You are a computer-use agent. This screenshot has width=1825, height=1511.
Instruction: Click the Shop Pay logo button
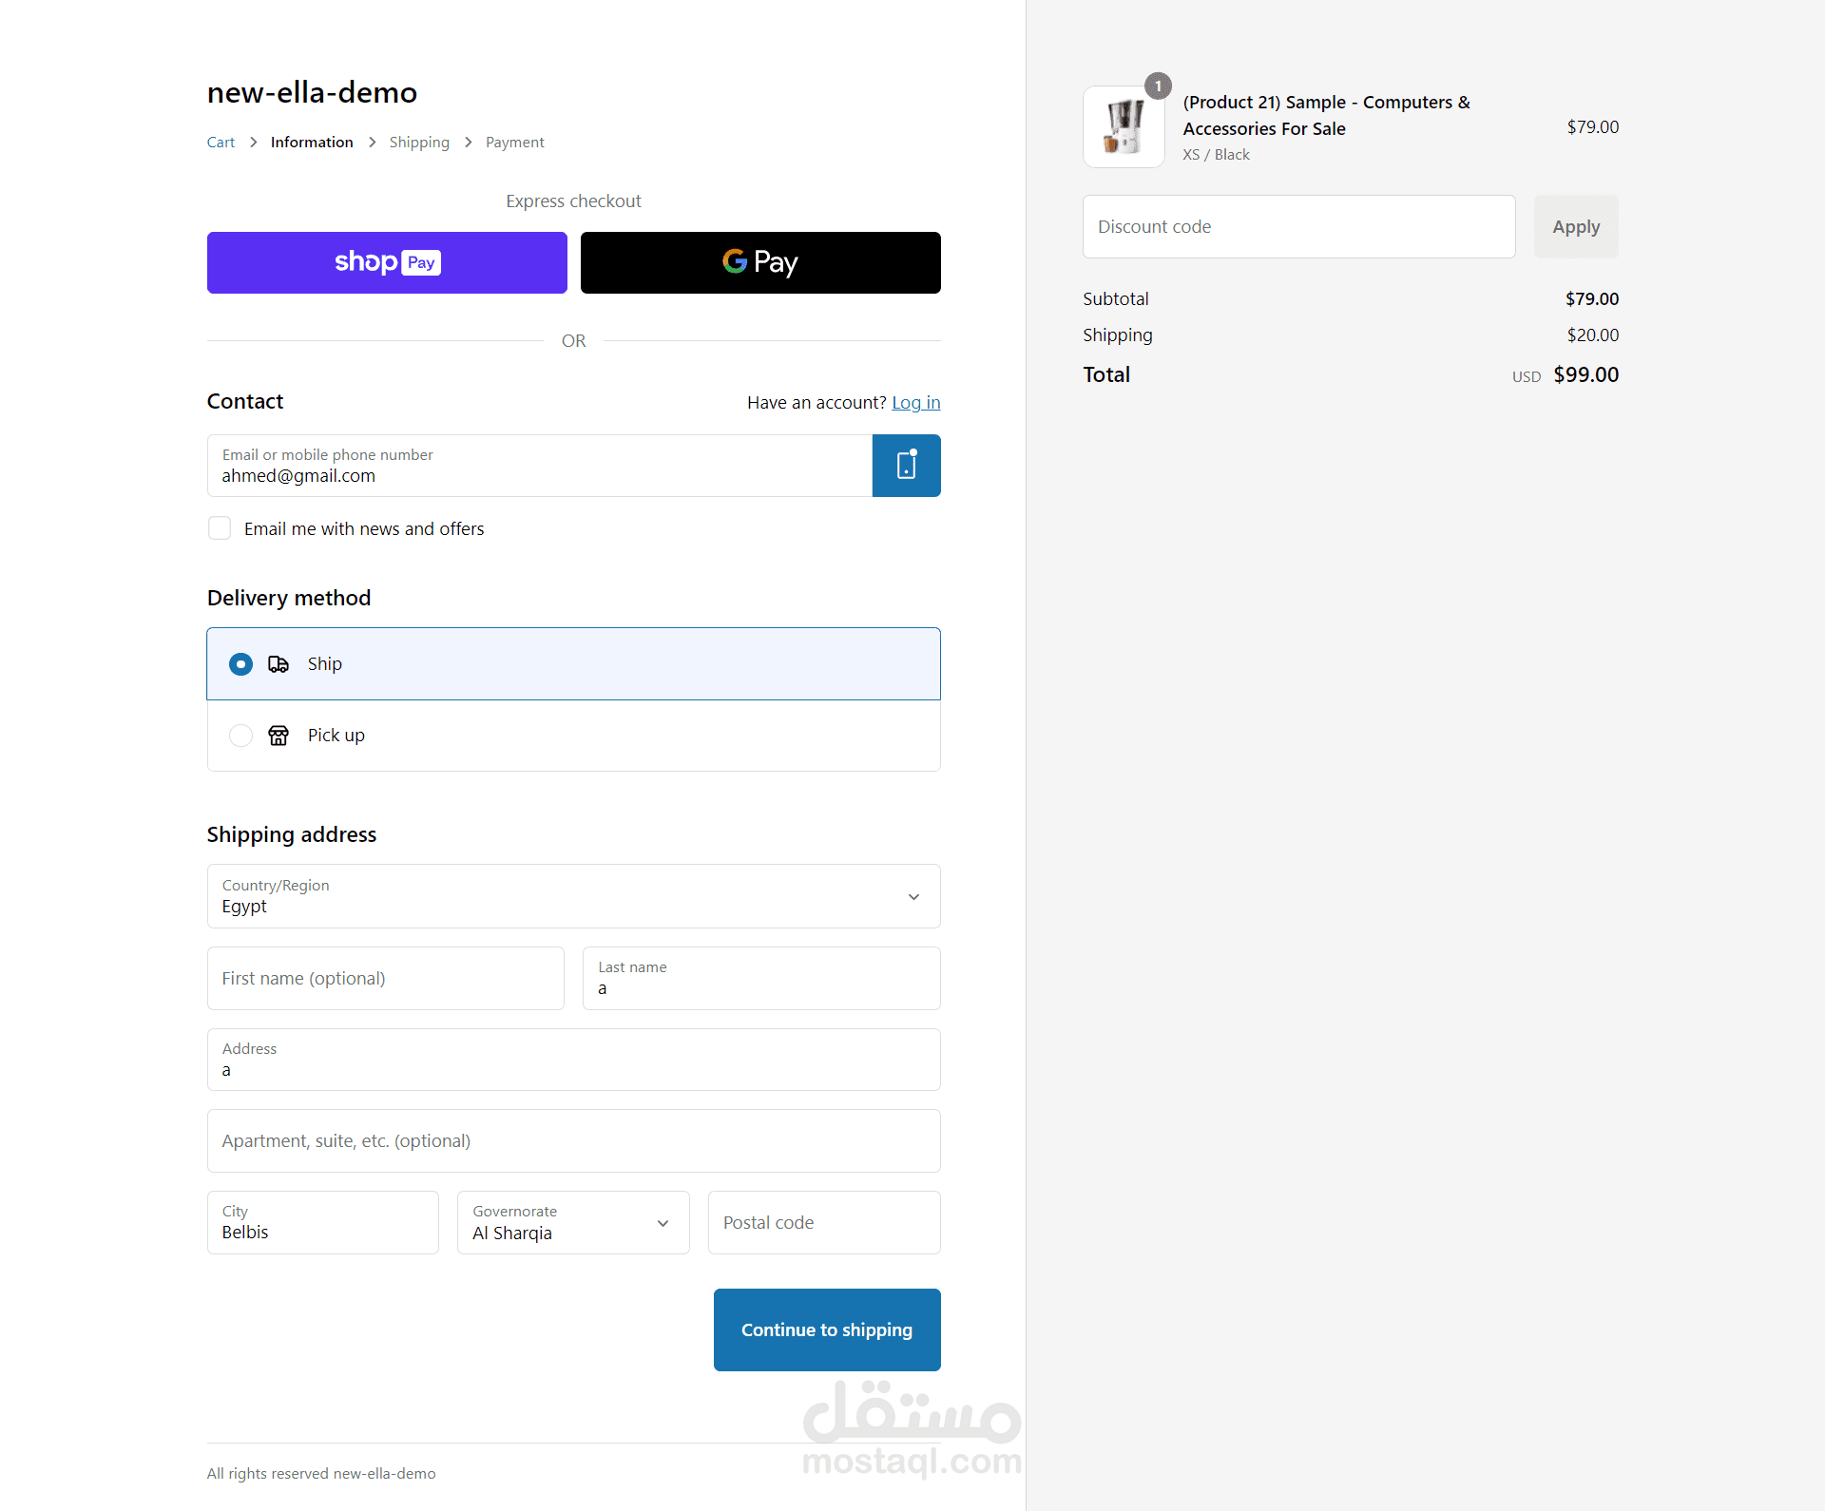point(387,263)
